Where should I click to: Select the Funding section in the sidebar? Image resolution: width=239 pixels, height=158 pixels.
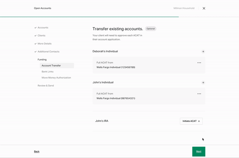click(42, 59)
